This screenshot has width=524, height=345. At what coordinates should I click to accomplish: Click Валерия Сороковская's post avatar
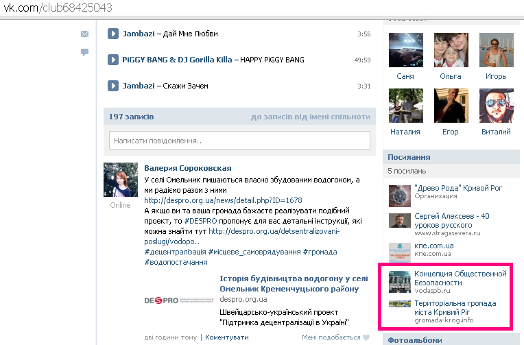[121, 180]
